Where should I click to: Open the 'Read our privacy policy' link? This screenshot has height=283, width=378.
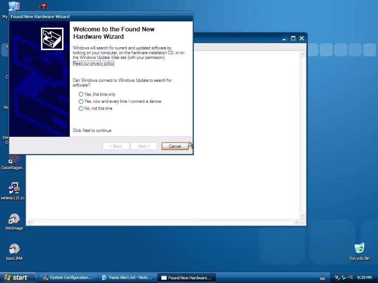coord(93,63)
